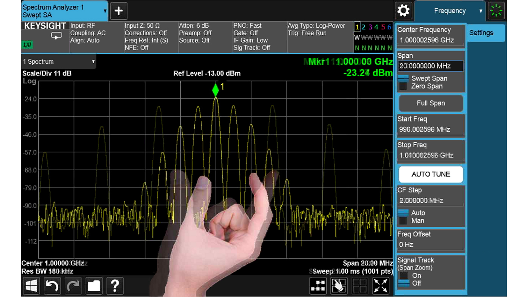
Task: Click the full screen expand arrows icon
Action: click(381, 285)
